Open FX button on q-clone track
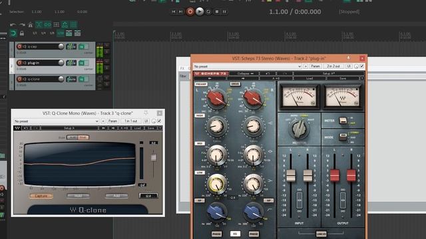426x239 pixels. tap(82, 80)
